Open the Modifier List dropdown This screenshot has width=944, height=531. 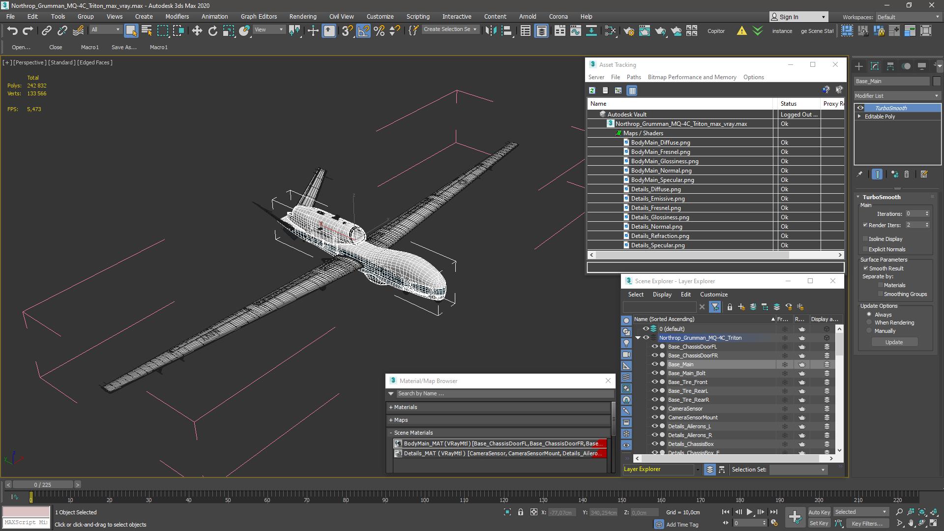pos(897,96)
